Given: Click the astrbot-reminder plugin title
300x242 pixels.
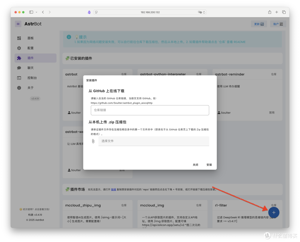Looking at the screenshot, I should click(230, 74).
